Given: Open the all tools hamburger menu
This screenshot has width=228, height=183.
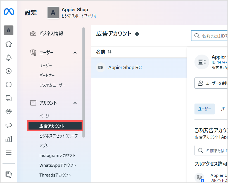Looking at the screenshot, I should (x=9, y=152).
